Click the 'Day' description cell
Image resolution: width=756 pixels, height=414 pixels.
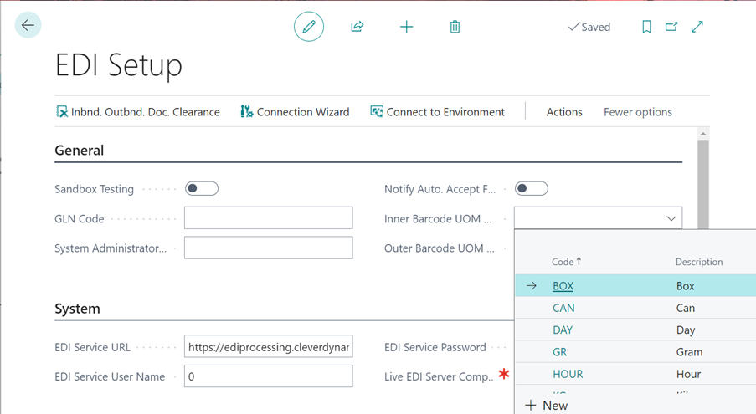coord(685,330)
